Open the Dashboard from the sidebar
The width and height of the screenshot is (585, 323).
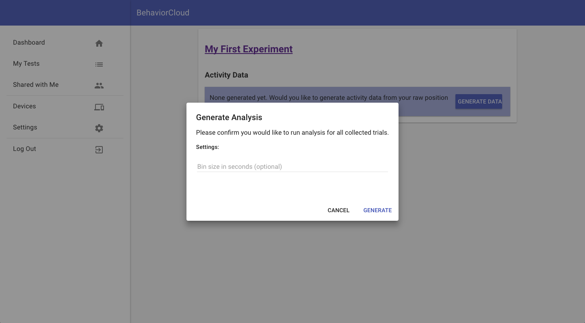coord(29,42)
